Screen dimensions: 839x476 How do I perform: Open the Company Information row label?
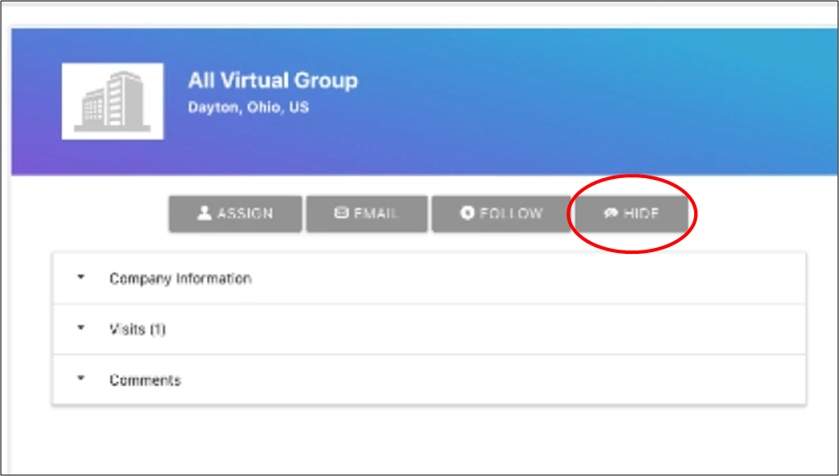point(180,279)
